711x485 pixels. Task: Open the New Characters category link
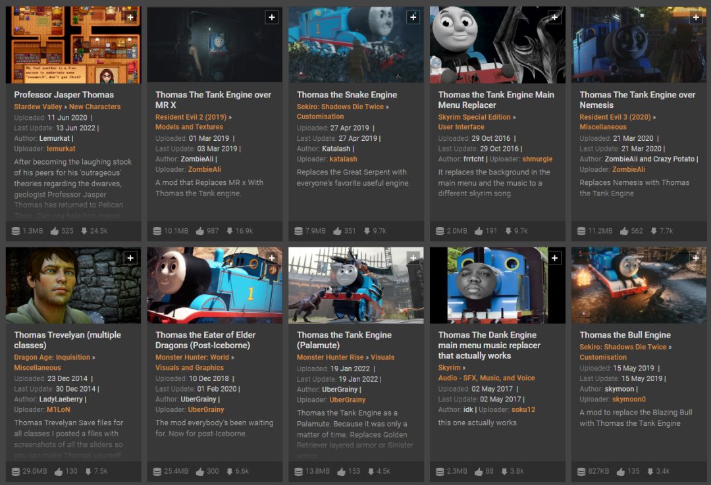[95, 107]
